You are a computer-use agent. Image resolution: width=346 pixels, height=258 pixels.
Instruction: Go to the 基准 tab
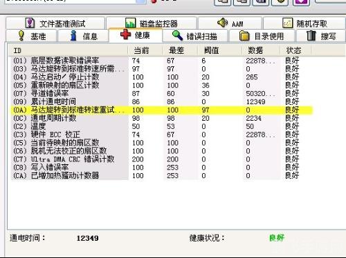coord(31,36)
